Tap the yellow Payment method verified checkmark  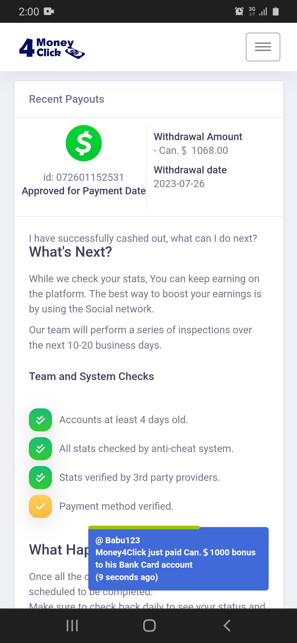[x=40, y=506]
